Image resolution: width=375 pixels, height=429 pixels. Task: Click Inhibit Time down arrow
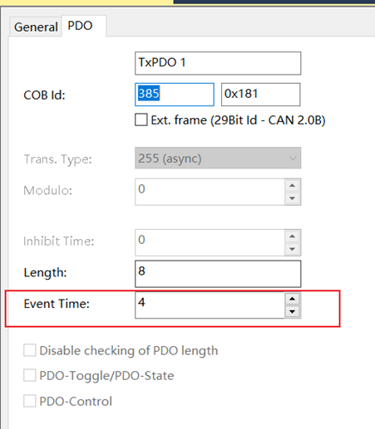(292, 249)
